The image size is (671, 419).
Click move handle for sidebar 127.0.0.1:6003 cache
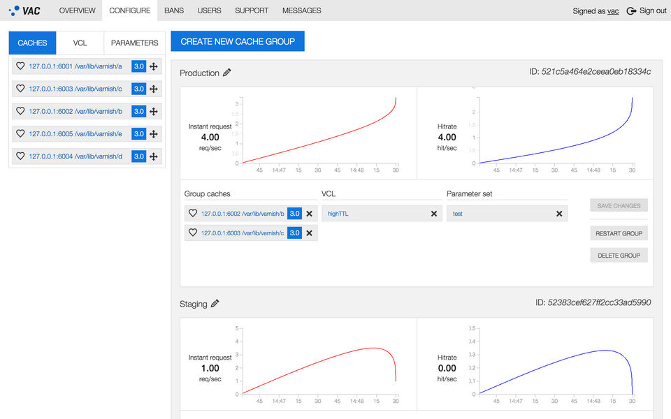click(154, 89)
